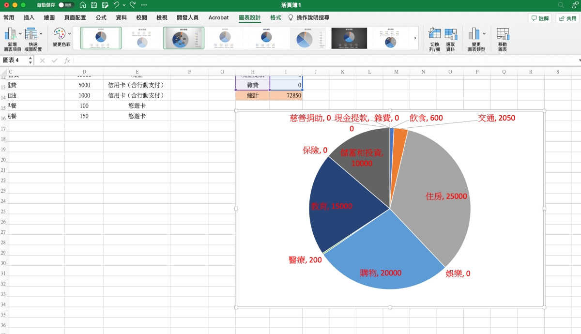Open the 開發人員 tab
This screenshot has width=581, height=334.
click(x=187, y=17)
